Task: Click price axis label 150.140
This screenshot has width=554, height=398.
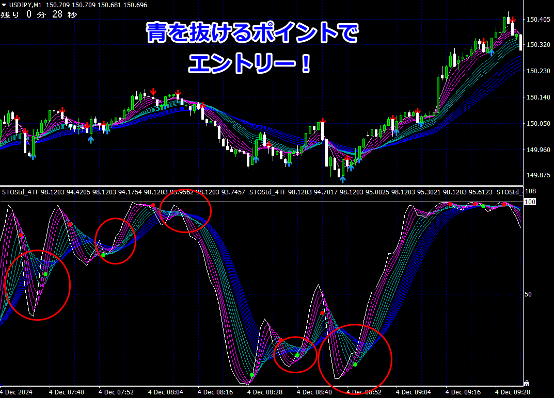Action: pos(538,97)
